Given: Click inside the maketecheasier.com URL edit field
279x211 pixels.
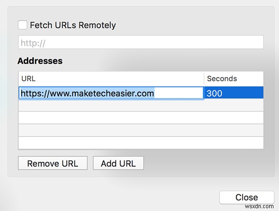Looking at the screenshot, I should coord(111,93).
